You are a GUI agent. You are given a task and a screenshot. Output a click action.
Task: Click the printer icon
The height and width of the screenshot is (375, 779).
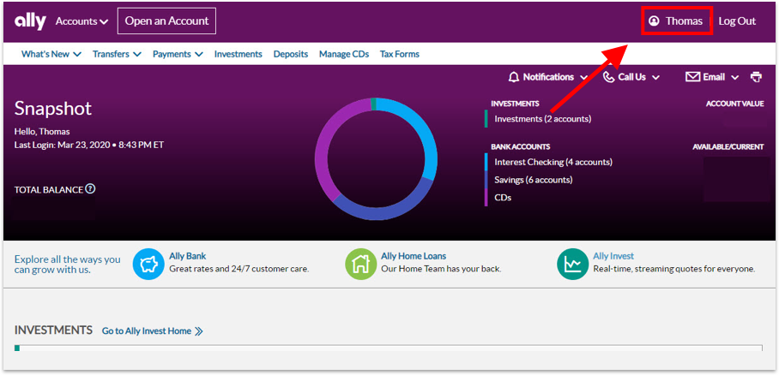(756, 77)
